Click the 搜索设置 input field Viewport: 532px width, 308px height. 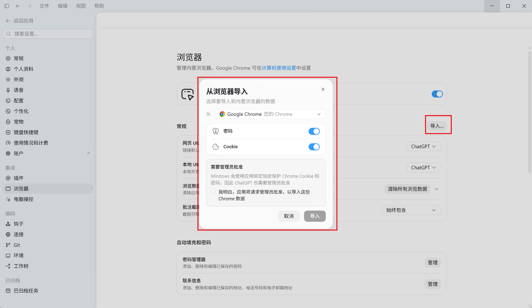[48, 34]
